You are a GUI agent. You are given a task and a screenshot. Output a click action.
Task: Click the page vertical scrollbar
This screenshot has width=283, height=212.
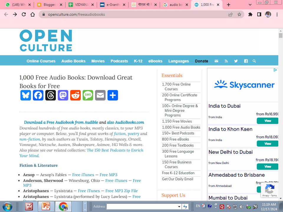click(280, 118)
